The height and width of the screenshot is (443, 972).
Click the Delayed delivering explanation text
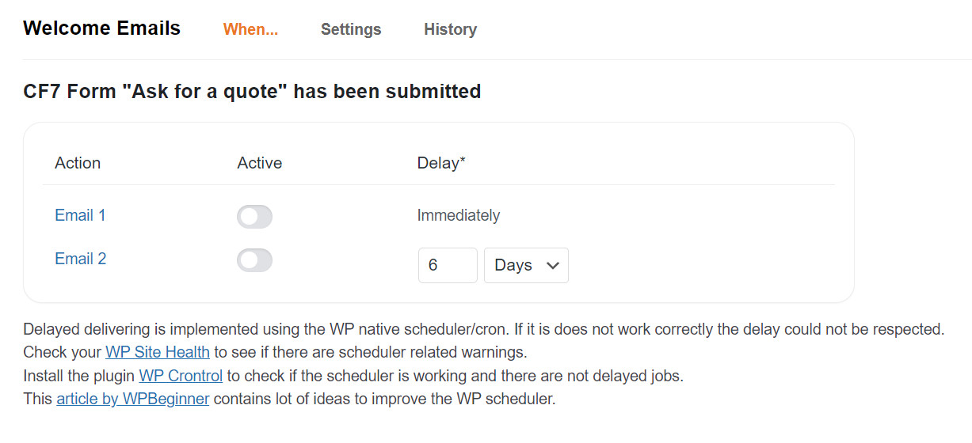[x=484, y=329]
